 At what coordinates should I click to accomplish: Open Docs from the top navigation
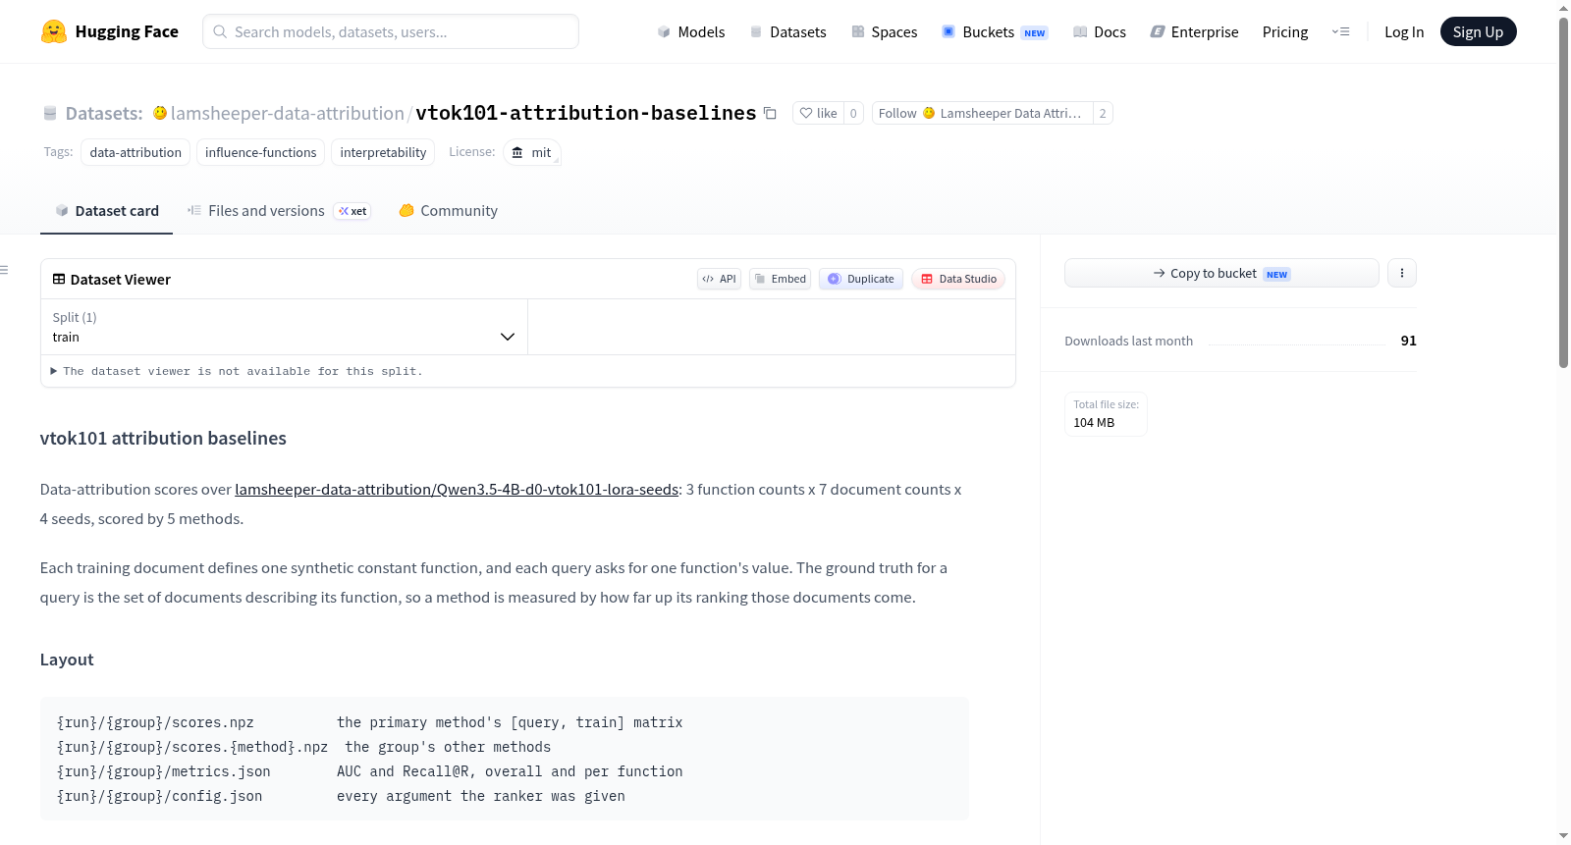coord(1100,31)
